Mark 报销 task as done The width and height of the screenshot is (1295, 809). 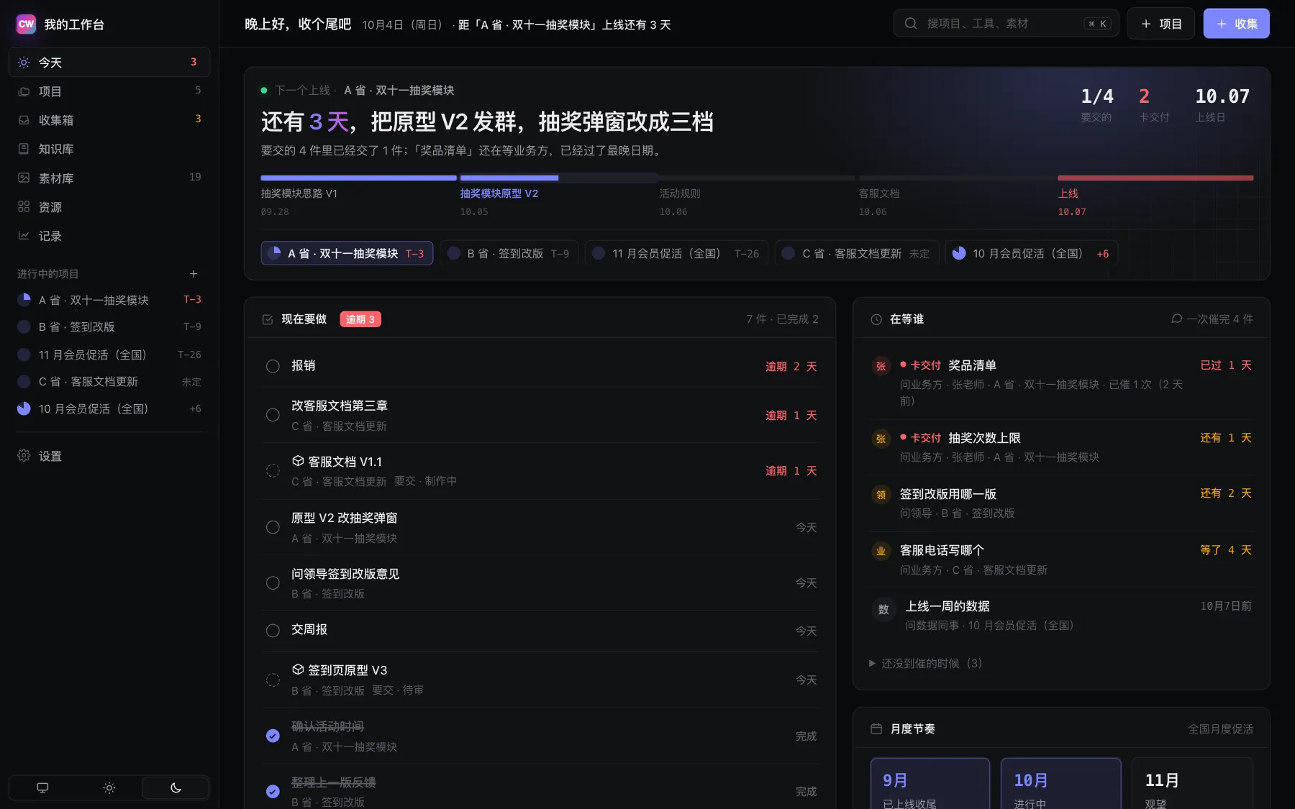[273, 366]
